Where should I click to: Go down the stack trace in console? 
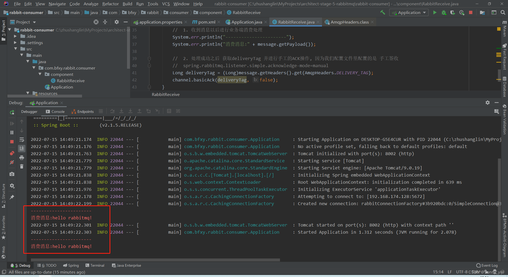point(22,131)
